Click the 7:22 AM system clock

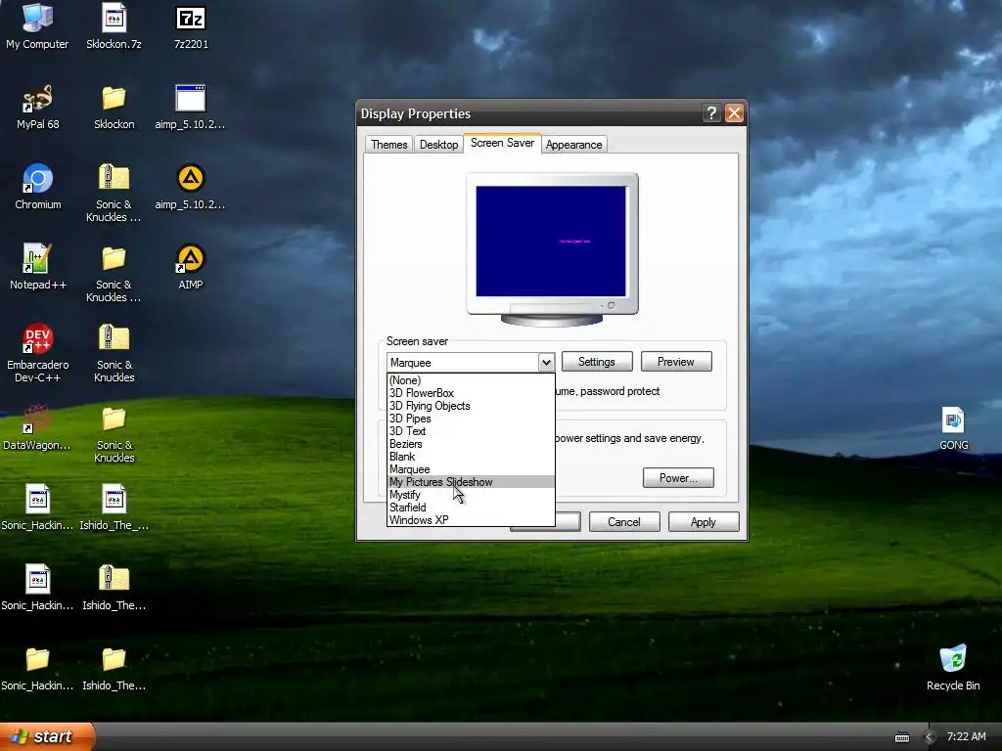(966, 736)
